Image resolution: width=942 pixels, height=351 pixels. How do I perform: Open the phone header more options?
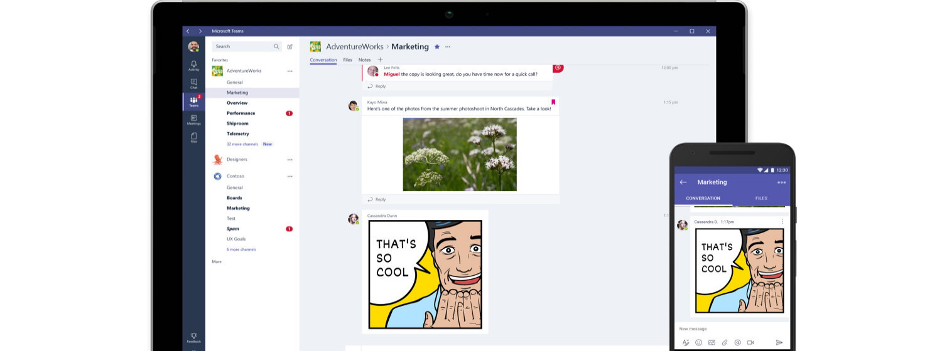(x=781, y=182)
